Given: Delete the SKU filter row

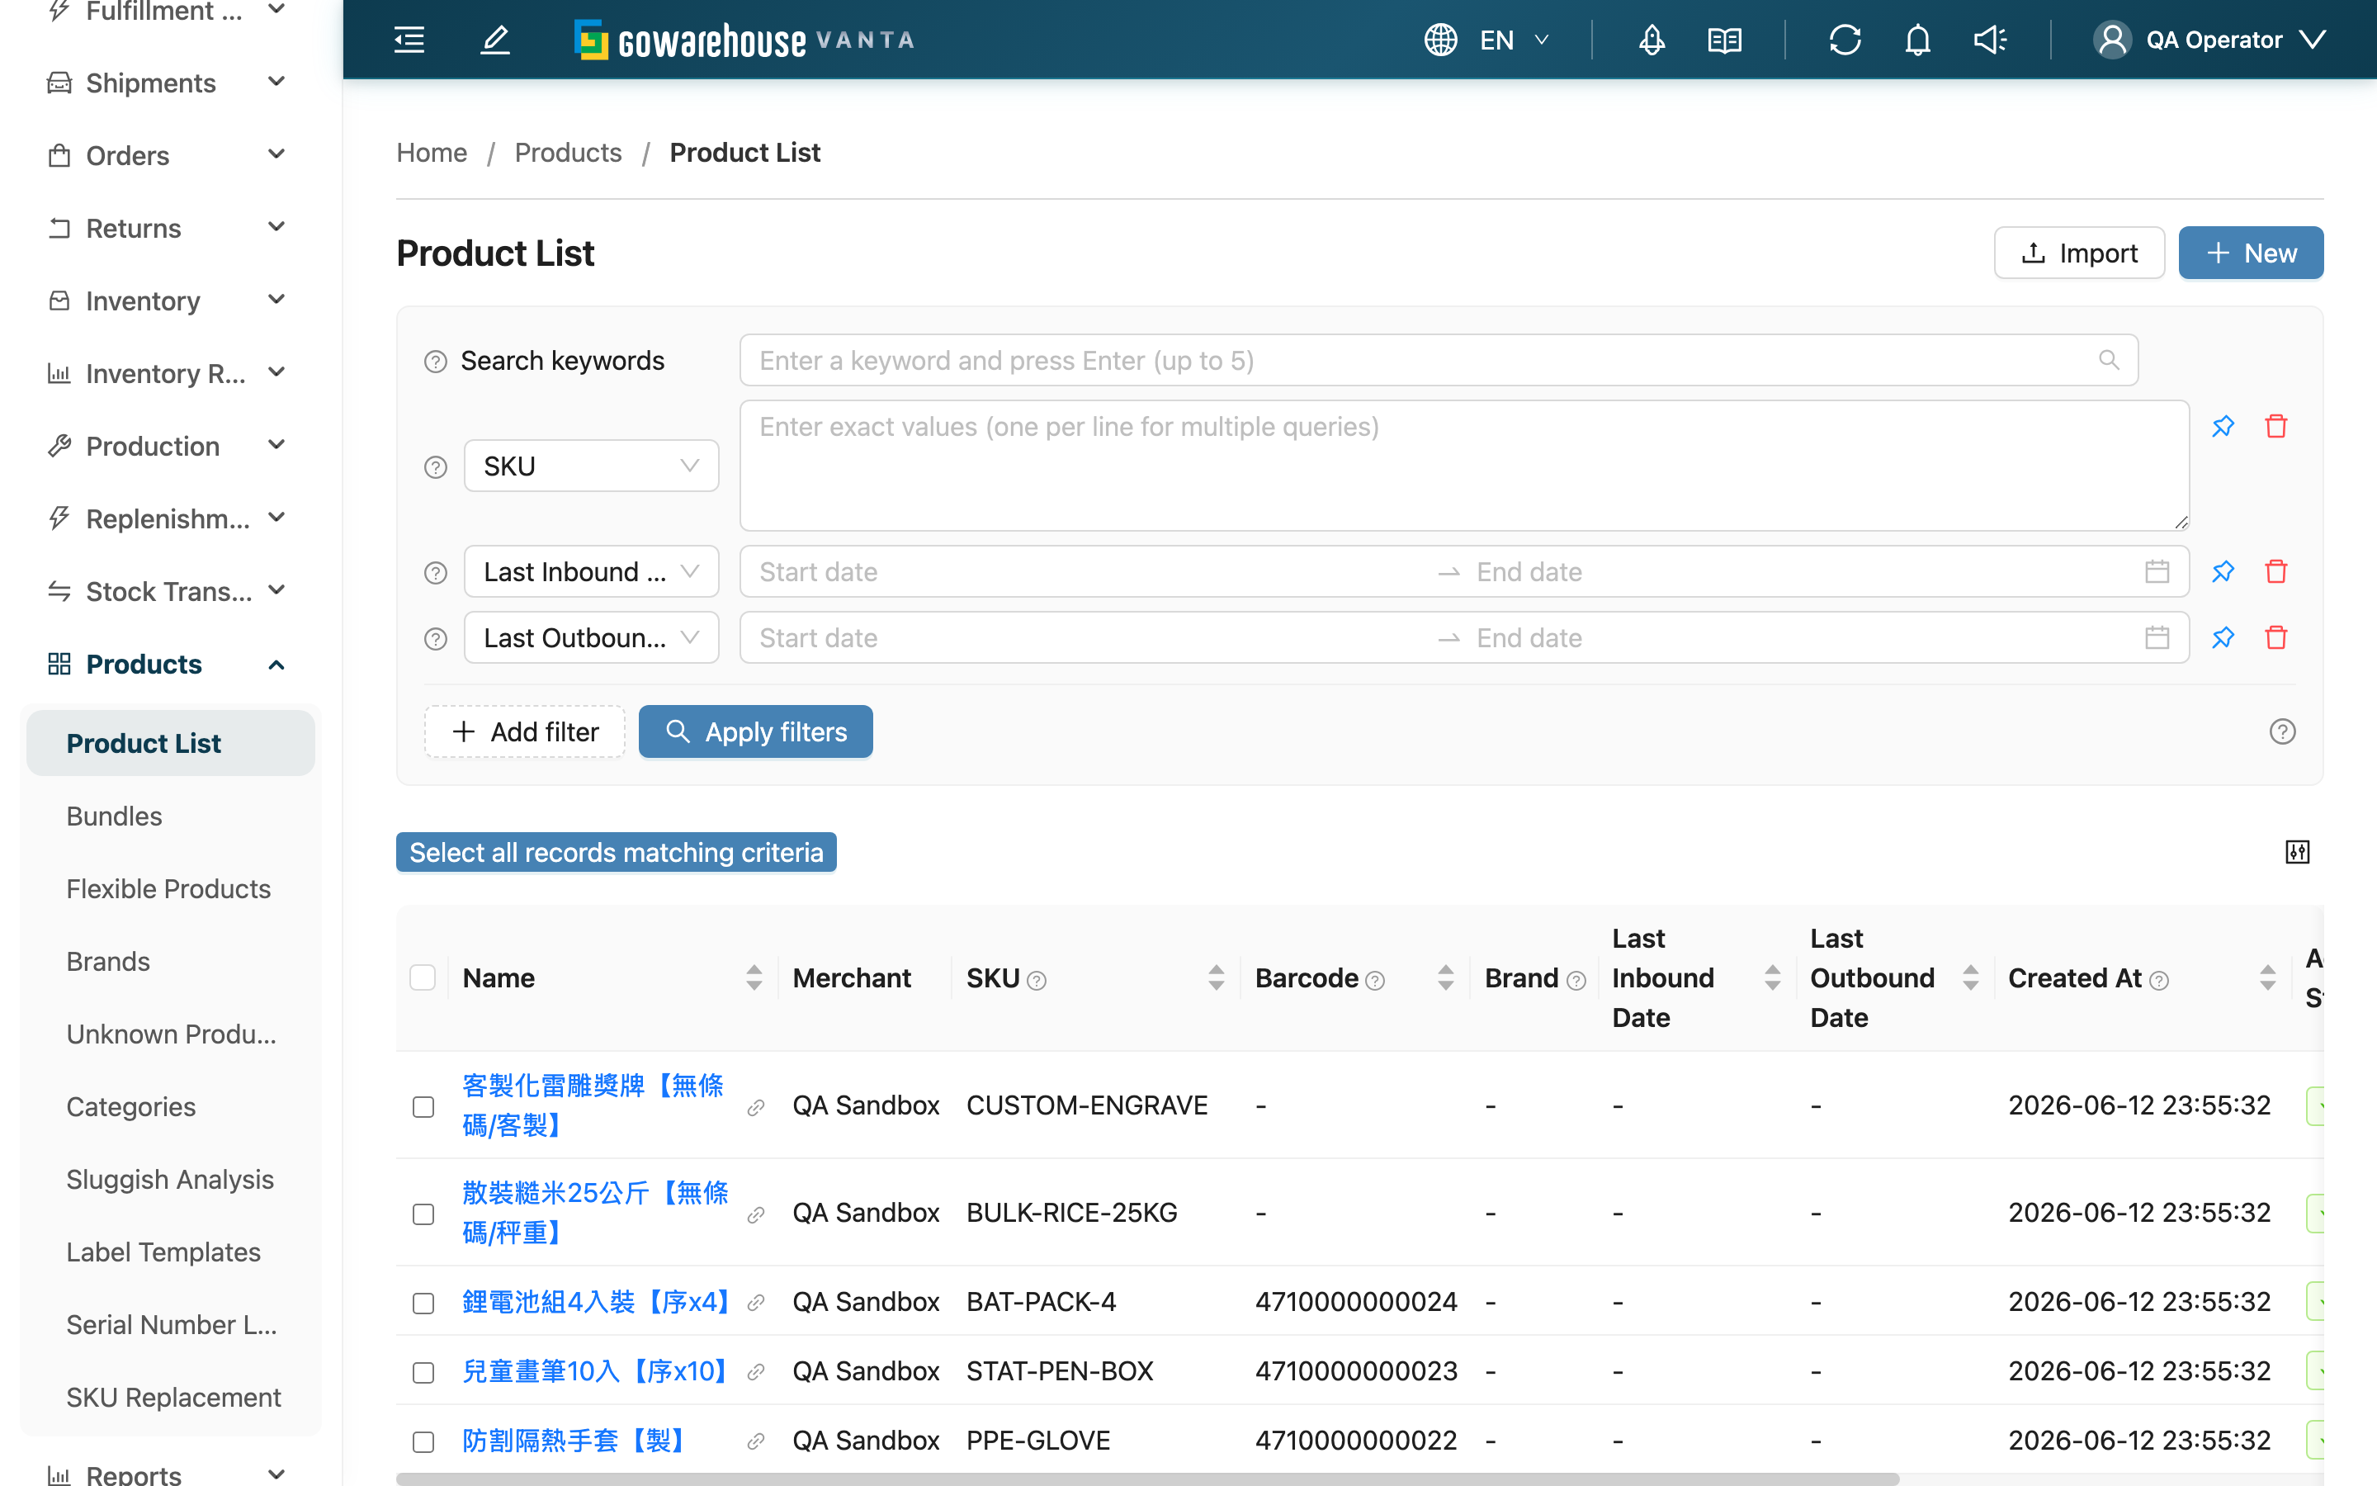Looking at the screenshot, I should click(2275, 427).
